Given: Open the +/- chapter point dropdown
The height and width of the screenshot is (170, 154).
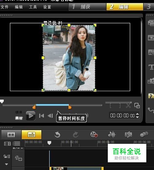Looking at the screenshot, I should 18,148.
